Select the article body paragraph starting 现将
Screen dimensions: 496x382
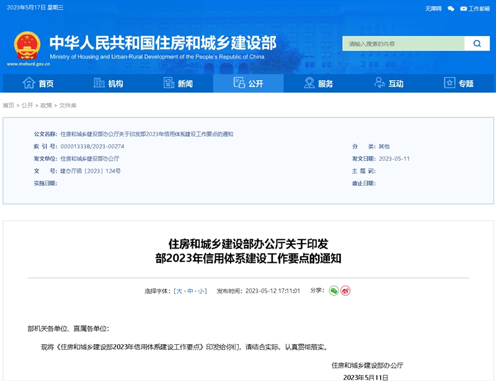[x=185, y=347]
